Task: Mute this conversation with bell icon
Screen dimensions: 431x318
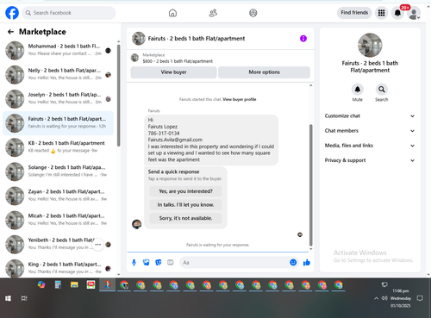Action: (358, 90)
